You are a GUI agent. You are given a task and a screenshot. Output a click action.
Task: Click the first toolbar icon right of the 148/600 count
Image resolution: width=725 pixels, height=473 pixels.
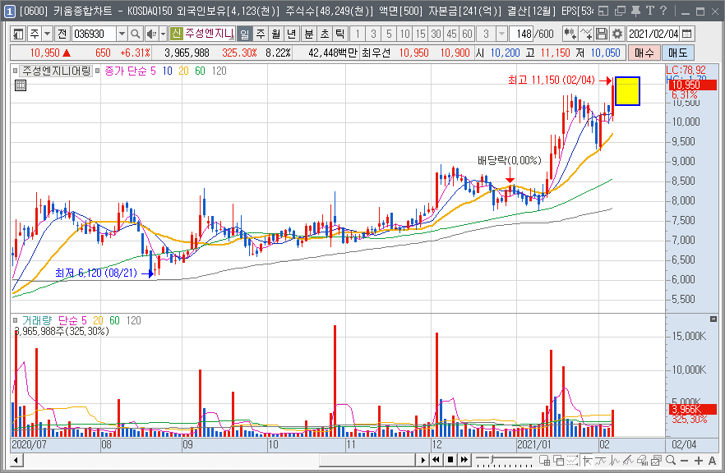(x=570, y=34)
